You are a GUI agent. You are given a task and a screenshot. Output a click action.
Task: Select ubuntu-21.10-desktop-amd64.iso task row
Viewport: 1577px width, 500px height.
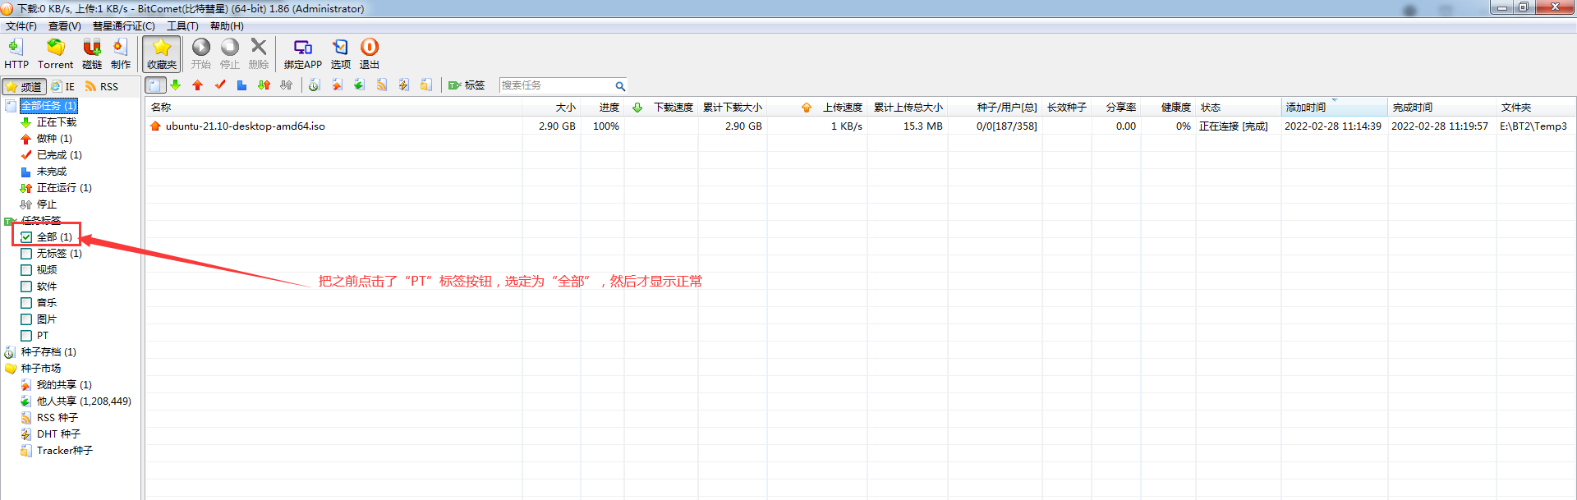(x=860, y=126)
